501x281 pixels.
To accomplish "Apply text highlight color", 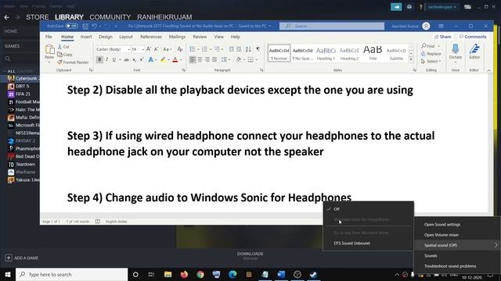I will [x=163, y=59].
